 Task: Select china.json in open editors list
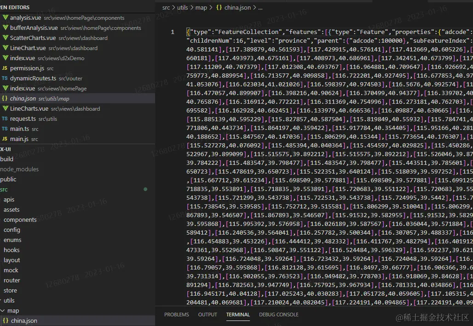77,98
